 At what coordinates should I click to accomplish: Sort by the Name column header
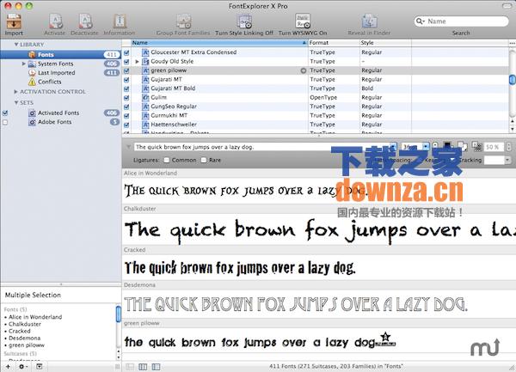click(x=219, y=43)
